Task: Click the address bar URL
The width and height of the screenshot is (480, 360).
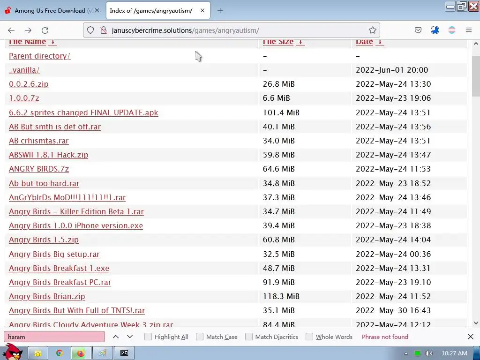Action: coord(186,30)
